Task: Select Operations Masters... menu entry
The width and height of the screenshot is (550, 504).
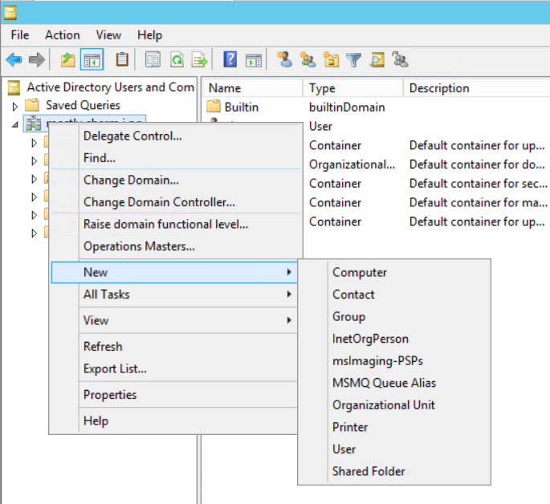Action: click(177, 246)
